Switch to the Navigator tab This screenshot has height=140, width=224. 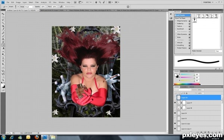[x=186, y=12]
